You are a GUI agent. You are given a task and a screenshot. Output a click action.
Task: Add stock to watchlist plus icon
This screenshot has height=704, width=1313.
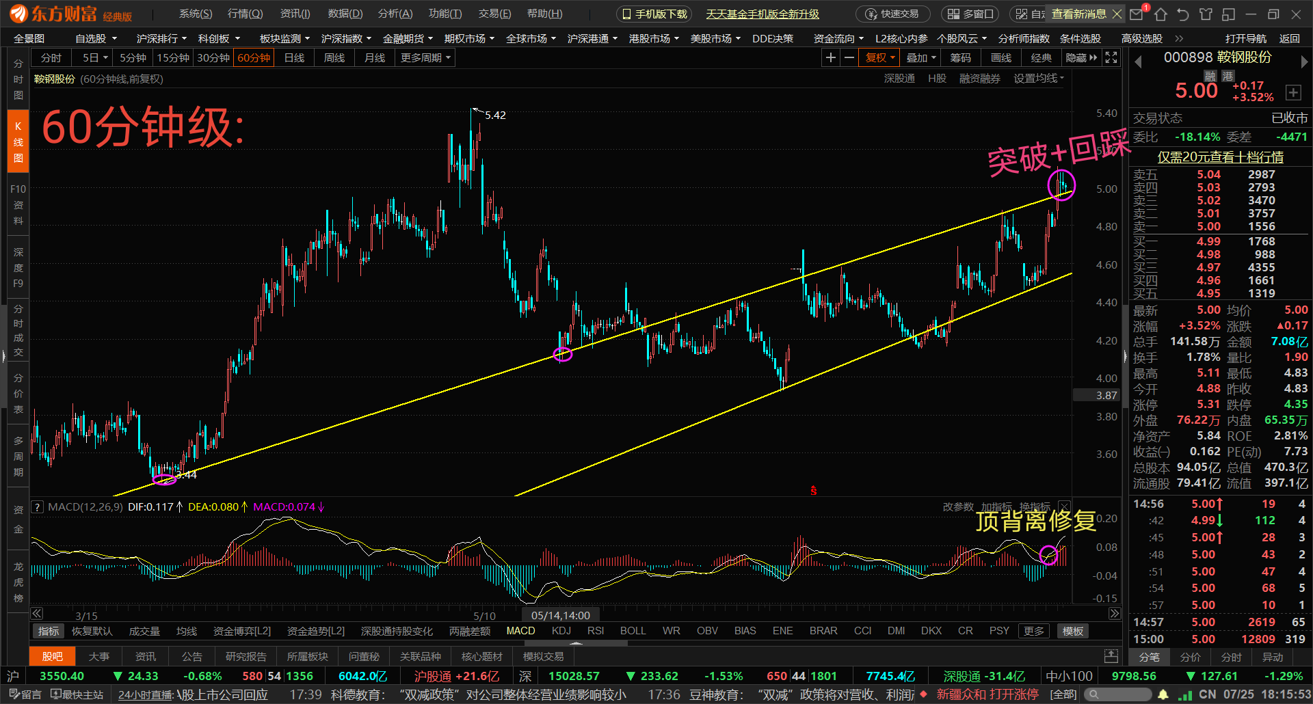pos(1293,92)
